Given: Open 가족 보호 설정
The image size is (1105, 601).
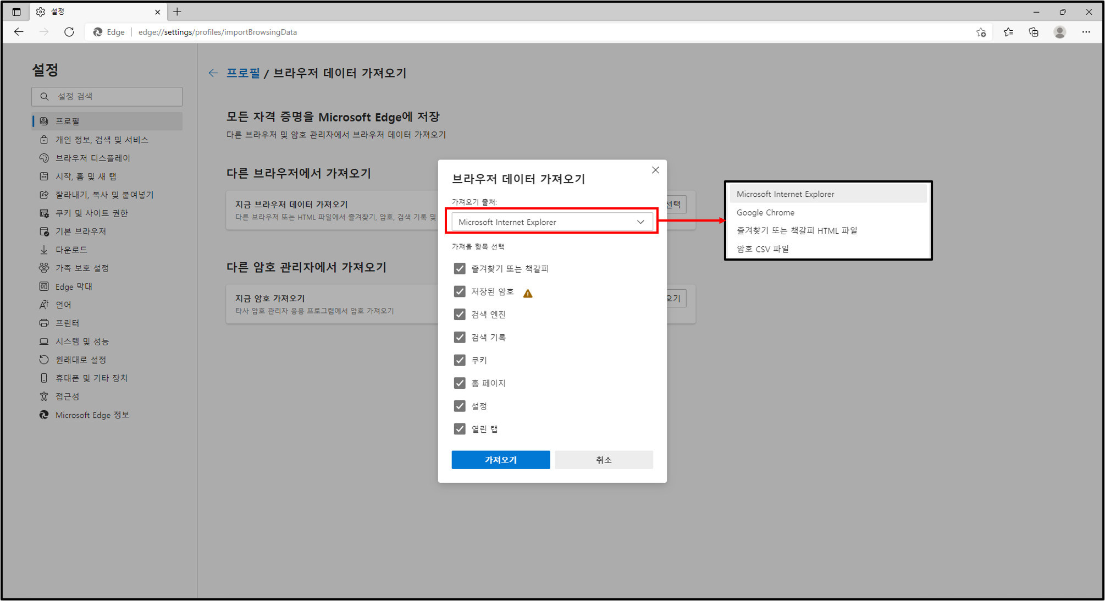Looking at the screenshot, I should click(107, 268).
